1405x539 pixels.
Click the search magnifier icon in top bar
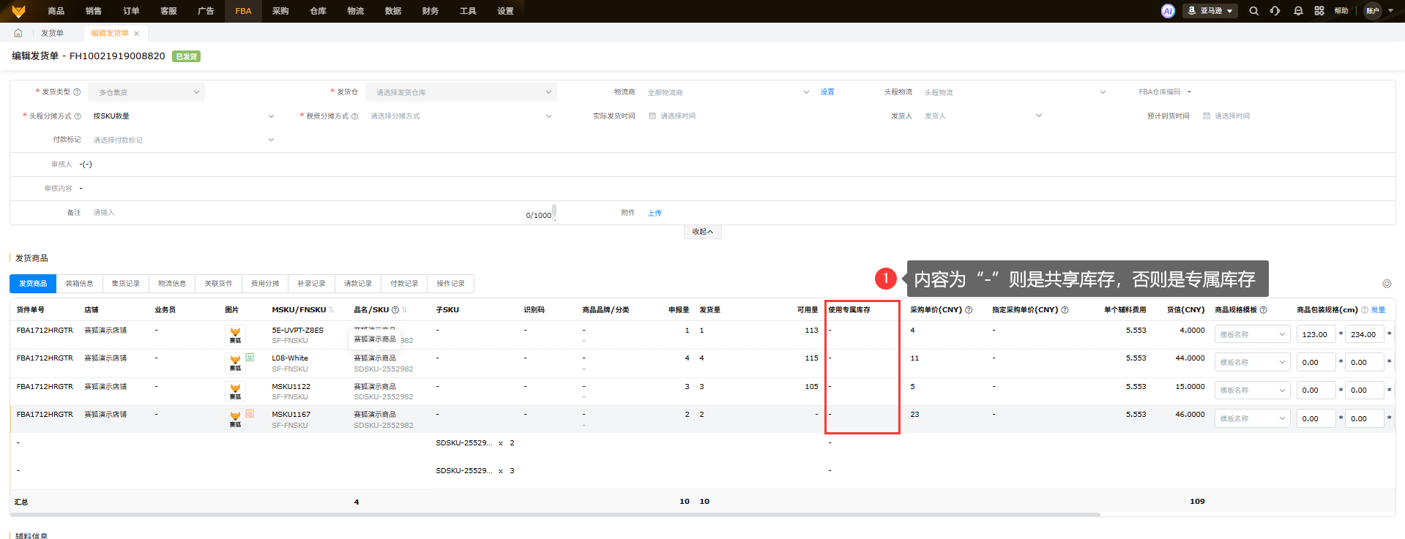click(x=1253, y=11)
